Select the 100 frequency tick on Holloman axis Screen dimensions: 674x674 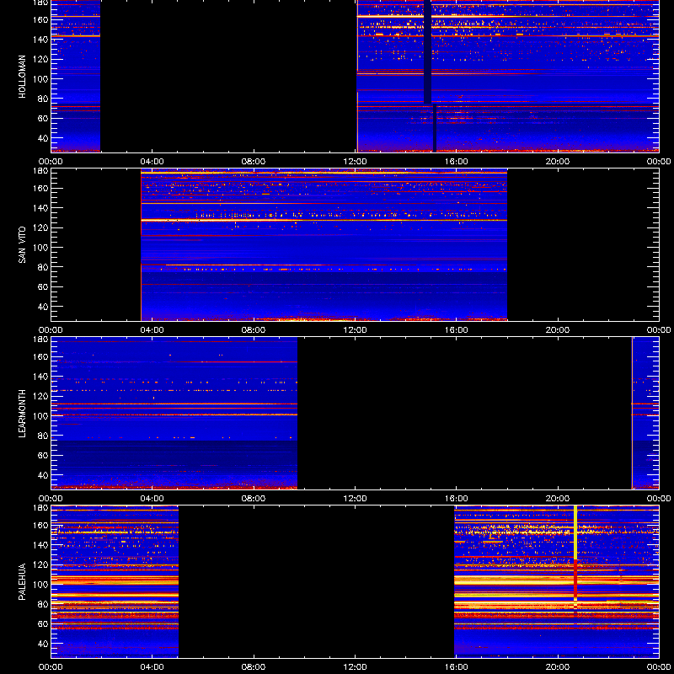tap(40, 78)
